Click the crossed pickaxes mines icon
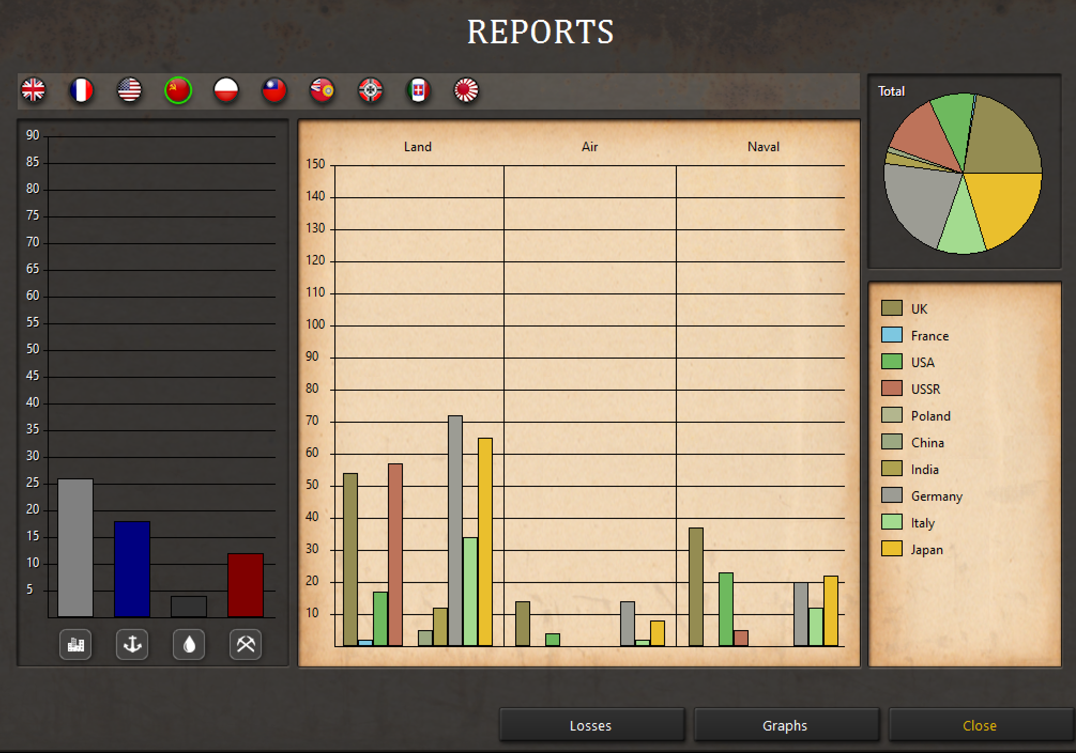The height and width of the screenshot is (753, 1076). click(x=246, y=645)
